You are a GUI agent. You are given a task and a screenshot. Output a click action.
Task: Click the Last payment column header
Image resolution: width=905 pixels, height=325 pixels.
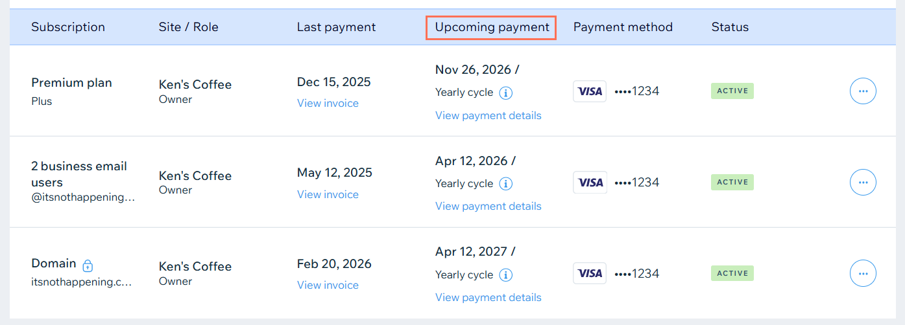[336, 27]
